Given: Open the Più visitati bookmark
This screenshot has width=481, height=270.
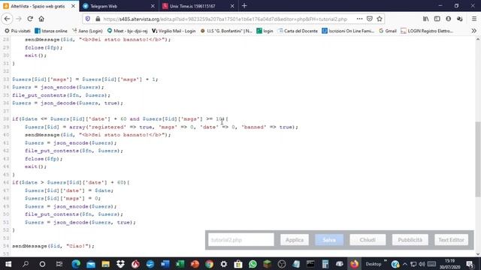Looking at the screenshot, I should 17,31.
